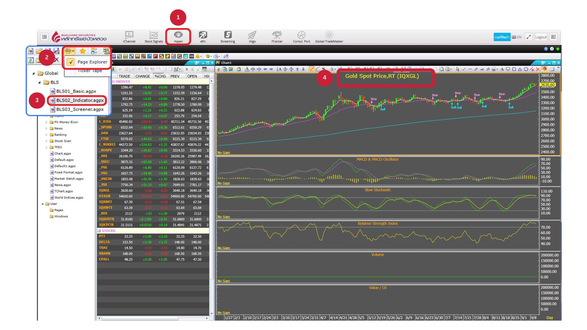Pick the red X delete drawing tool
Viewport: 587px width, 330px height.
pos(537,69)
